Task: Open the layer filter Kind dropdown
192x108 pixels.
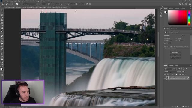Action: tap(168, 69)
